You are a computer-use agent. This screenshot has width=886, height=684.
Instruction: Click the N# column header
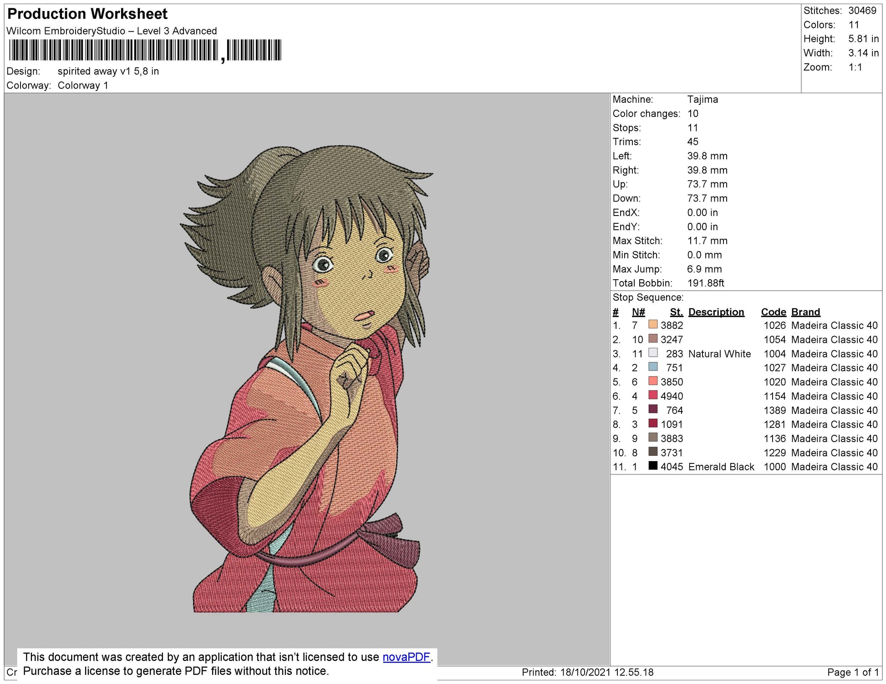click(638, 312)
